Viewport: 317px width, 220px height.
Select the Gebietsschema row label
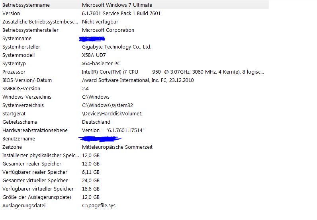click(20, 122)
